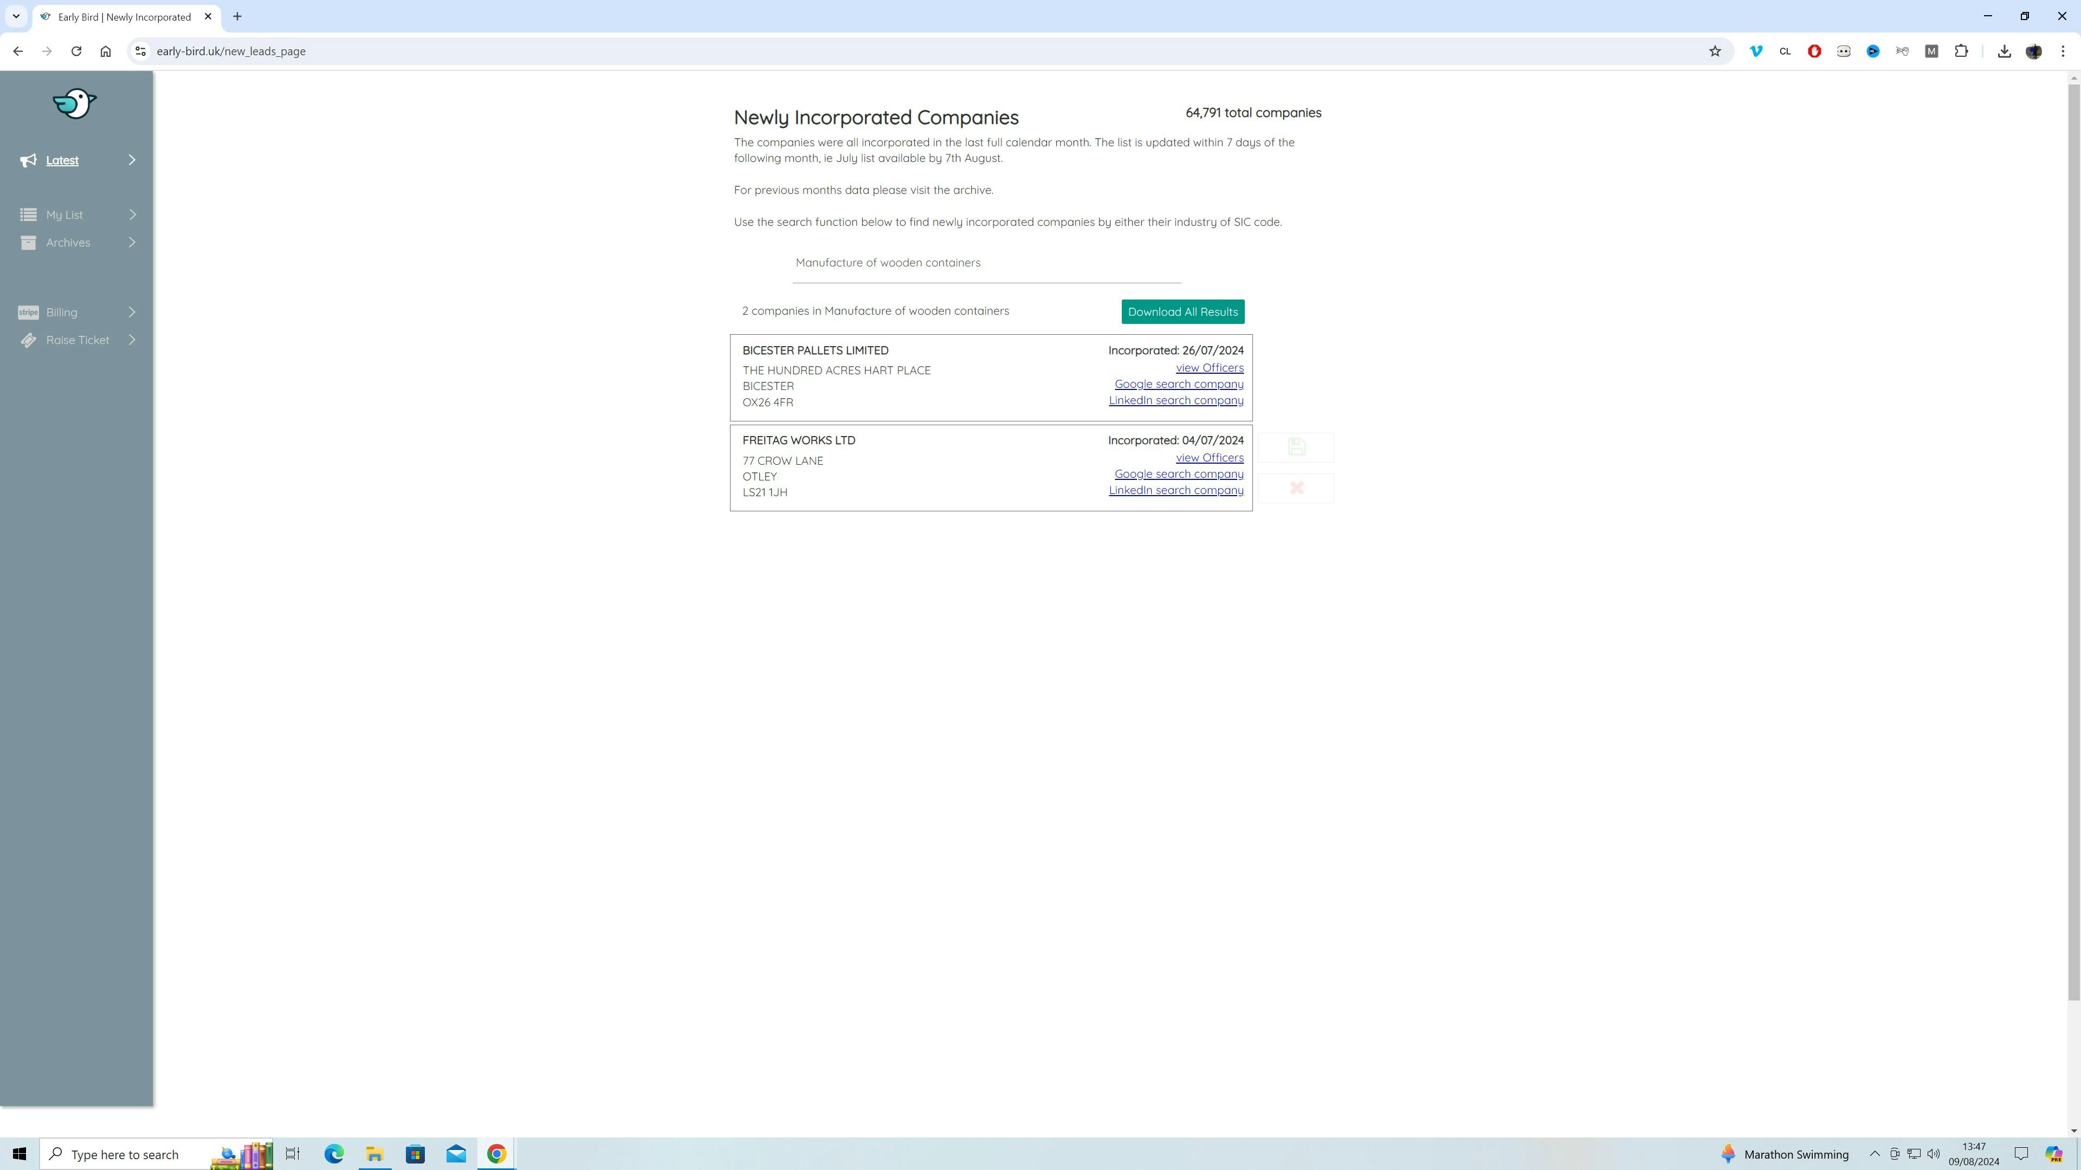Open the tab search dropdown arrow
Image resolution: width=2081 pixels, height=1170 pixels.
click(15, 16)
